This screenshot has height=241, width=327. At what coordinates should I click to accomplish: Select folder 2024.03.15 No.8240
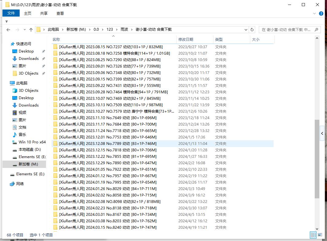pyautogui.click(x=108, y=227)
